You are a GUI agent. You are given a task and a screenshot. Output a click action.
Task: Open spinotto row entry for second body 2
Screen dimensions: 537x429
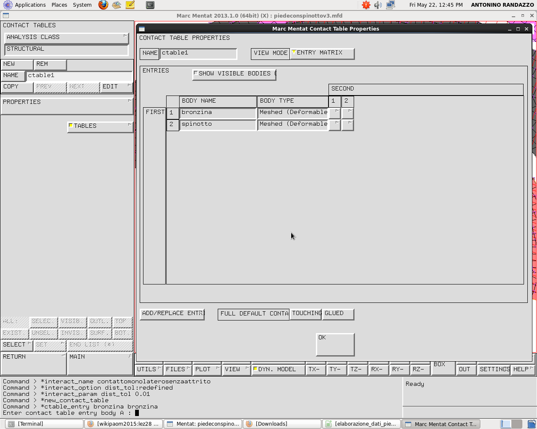click(x=347, y=124)
